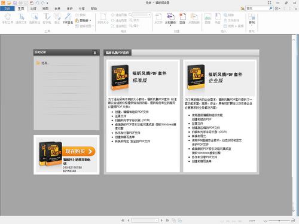The image size is (299, 224).
Task: Click the vertical scrollbar up arrow
Action: tap(294, 40)
